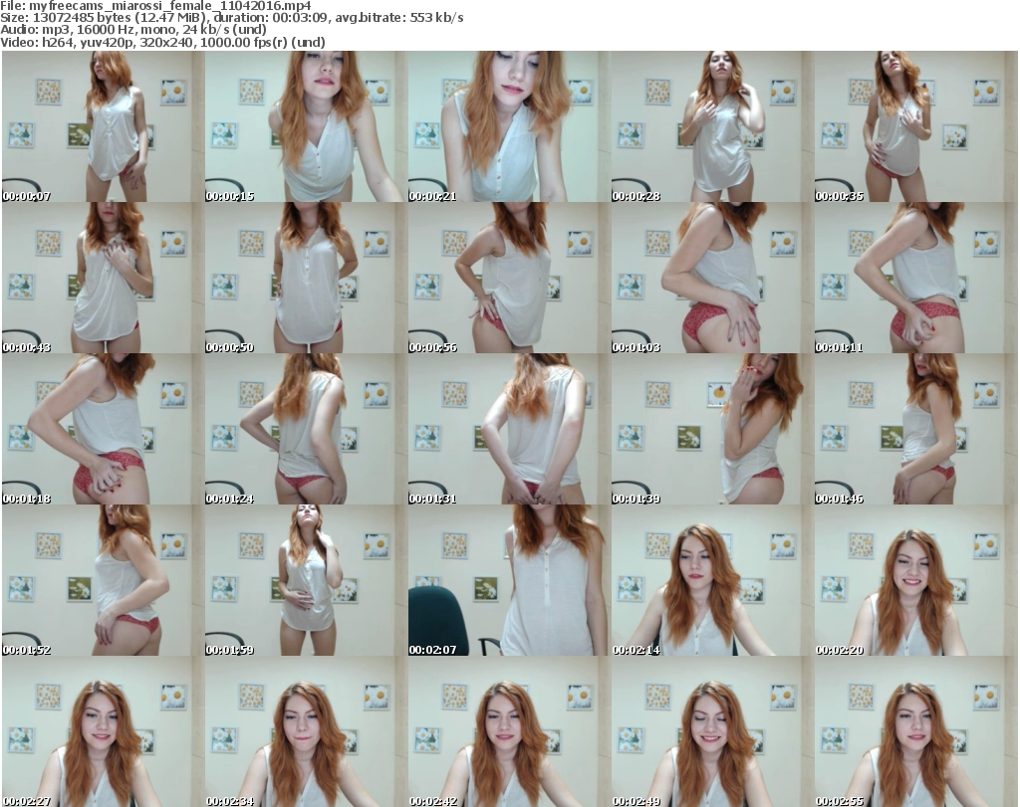Select the frame stamped 00:00:43

tap(103, 278)
